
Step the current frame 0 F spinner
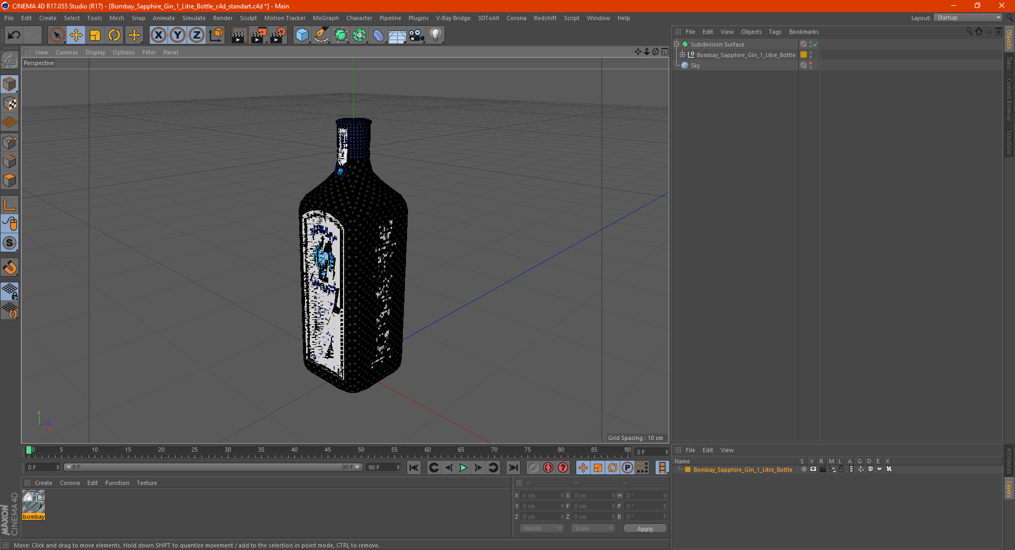pyautogui.click(x=666, y=452)
